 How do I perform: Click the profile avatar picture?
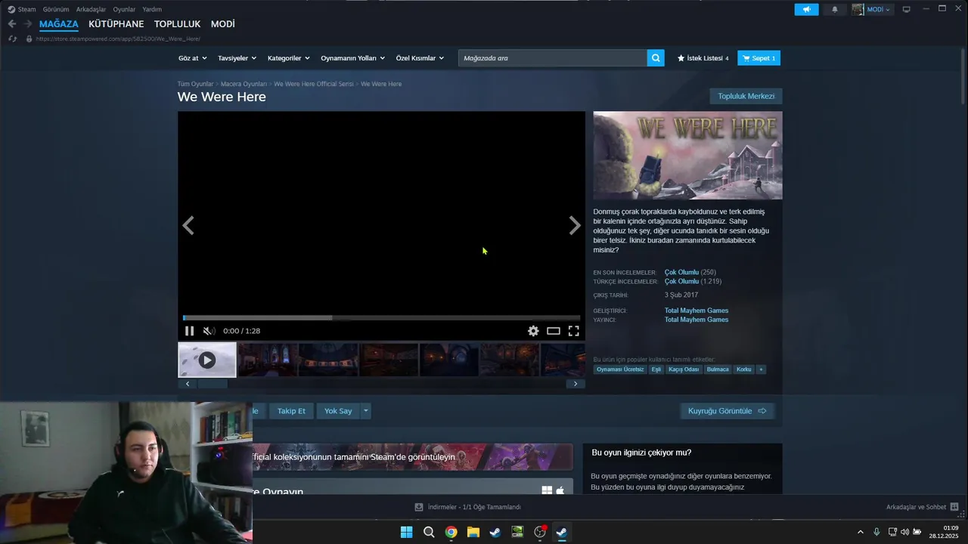pos(858,9)
